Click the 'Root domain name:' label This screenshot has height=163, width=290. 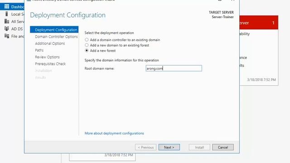coord(99,68)
